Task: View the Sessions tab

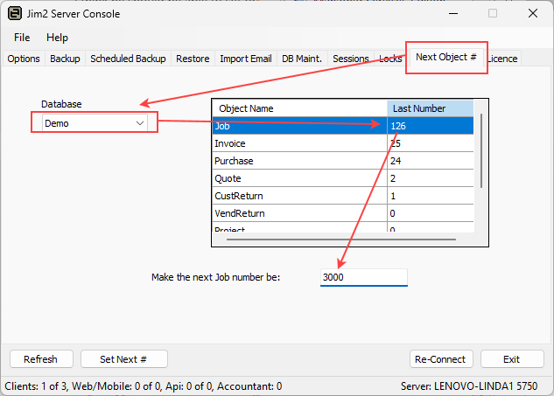Action: click(x=351, y=59)
